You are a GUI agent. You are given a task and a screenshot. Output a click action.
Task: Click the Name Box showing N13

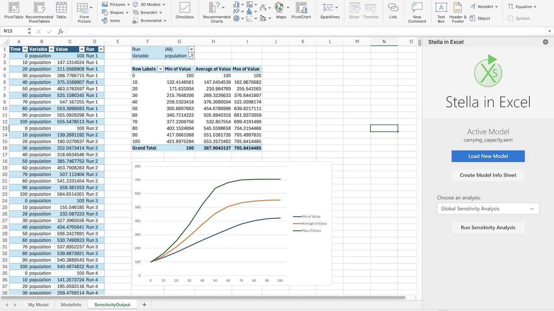coord(14,31)
